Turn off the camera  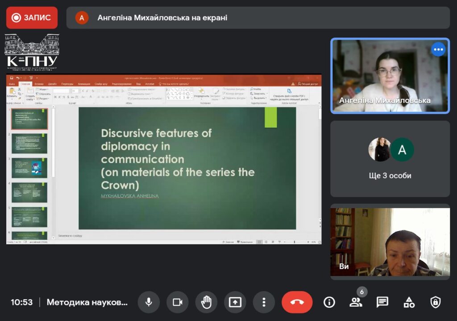point(178,302)
